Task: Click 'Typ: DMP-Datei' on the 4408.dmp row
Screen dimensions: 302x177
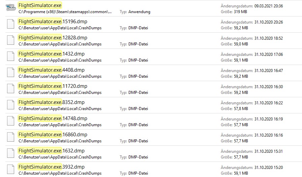Action: [134, 77]
